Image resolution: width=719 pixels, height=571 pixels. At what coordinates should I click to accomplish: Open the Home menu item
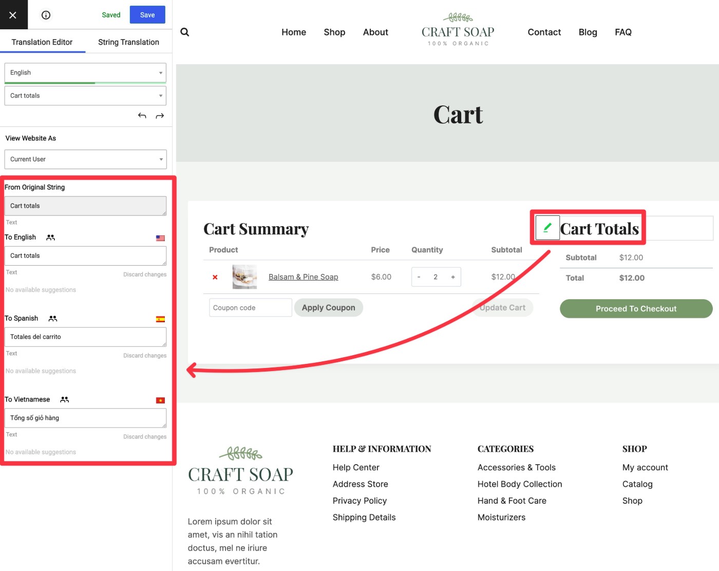point(294,32)
